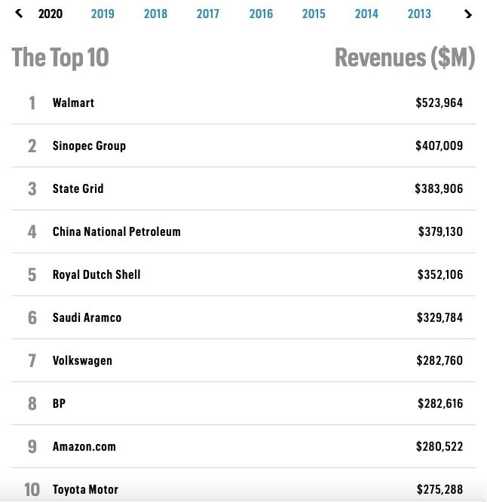
Task: Show the 2017 year list
Action: coord(208,14)
